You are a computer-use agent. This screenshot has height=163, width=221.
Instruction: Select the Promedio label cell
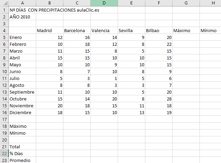tap(23, 160)
